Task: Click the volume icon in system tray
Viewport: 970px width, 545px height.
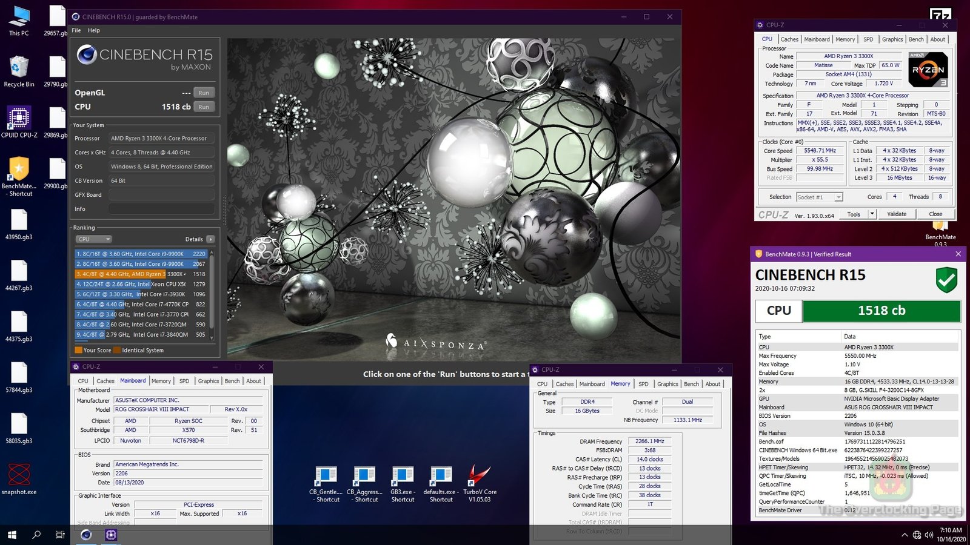Action: coord(929,535)
